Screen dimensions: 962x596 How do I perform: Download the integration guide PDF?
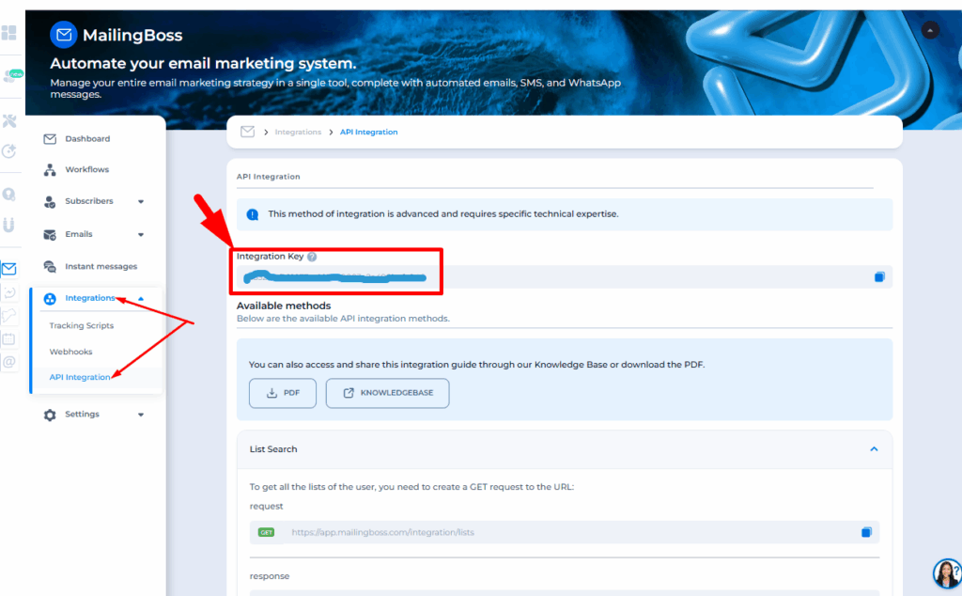pyautogui.click(x=283, y=393)
